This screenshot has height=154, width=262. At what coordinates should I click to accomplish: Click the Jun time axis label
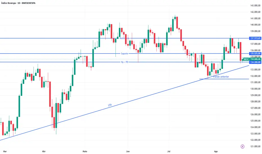(128, 151)
